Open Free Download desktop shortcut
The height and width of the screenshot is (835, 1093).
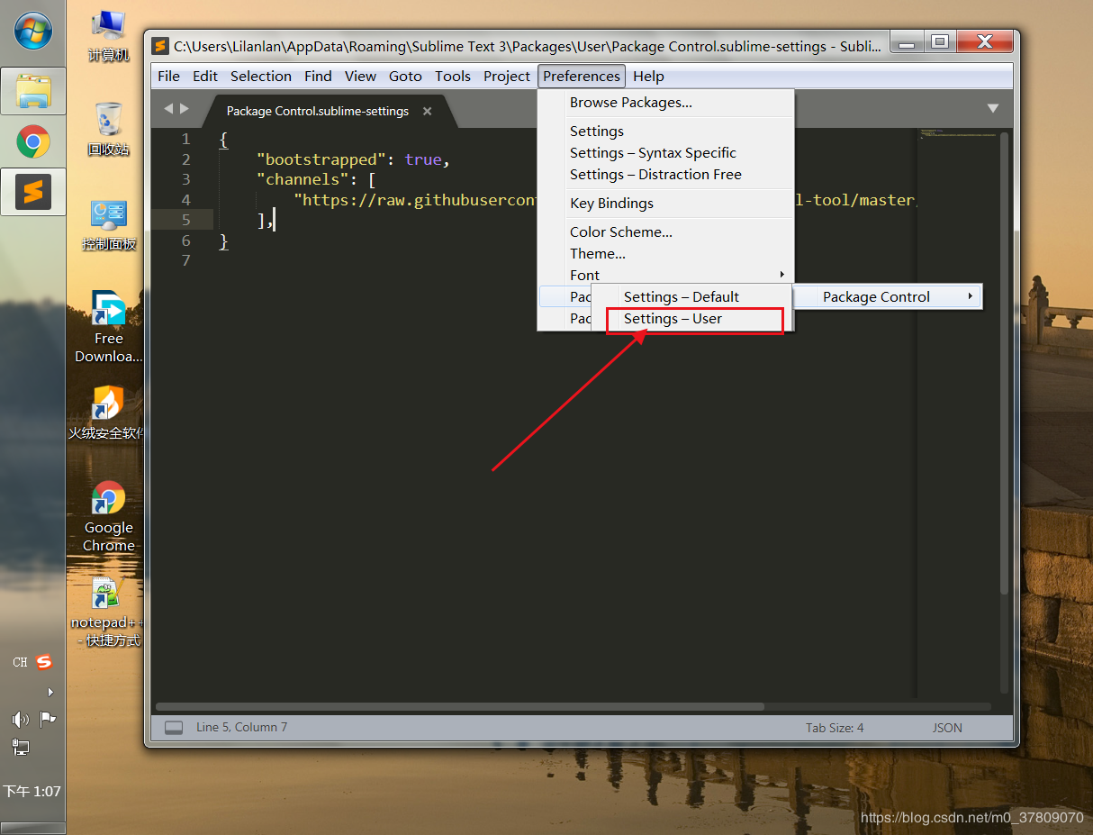pos(108,327)
